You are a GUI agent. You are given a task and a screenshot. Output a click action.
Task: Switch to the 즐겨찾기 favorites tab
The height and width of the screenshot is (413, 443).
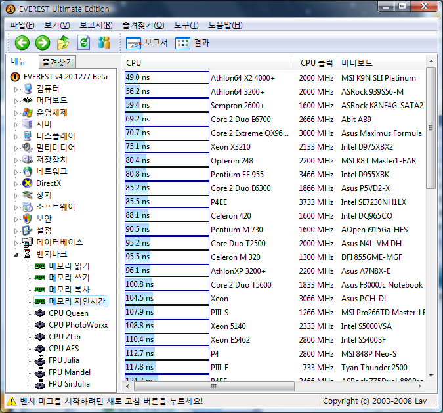tap(58, 62)
